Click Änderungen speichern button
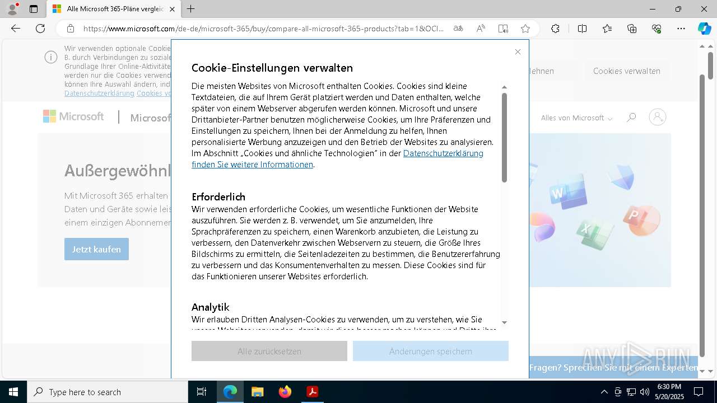 (431, 351)
